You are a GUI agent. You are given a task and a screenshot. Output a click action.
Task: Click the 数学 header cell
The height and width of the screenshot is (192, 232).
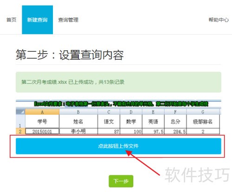point(131,121)
